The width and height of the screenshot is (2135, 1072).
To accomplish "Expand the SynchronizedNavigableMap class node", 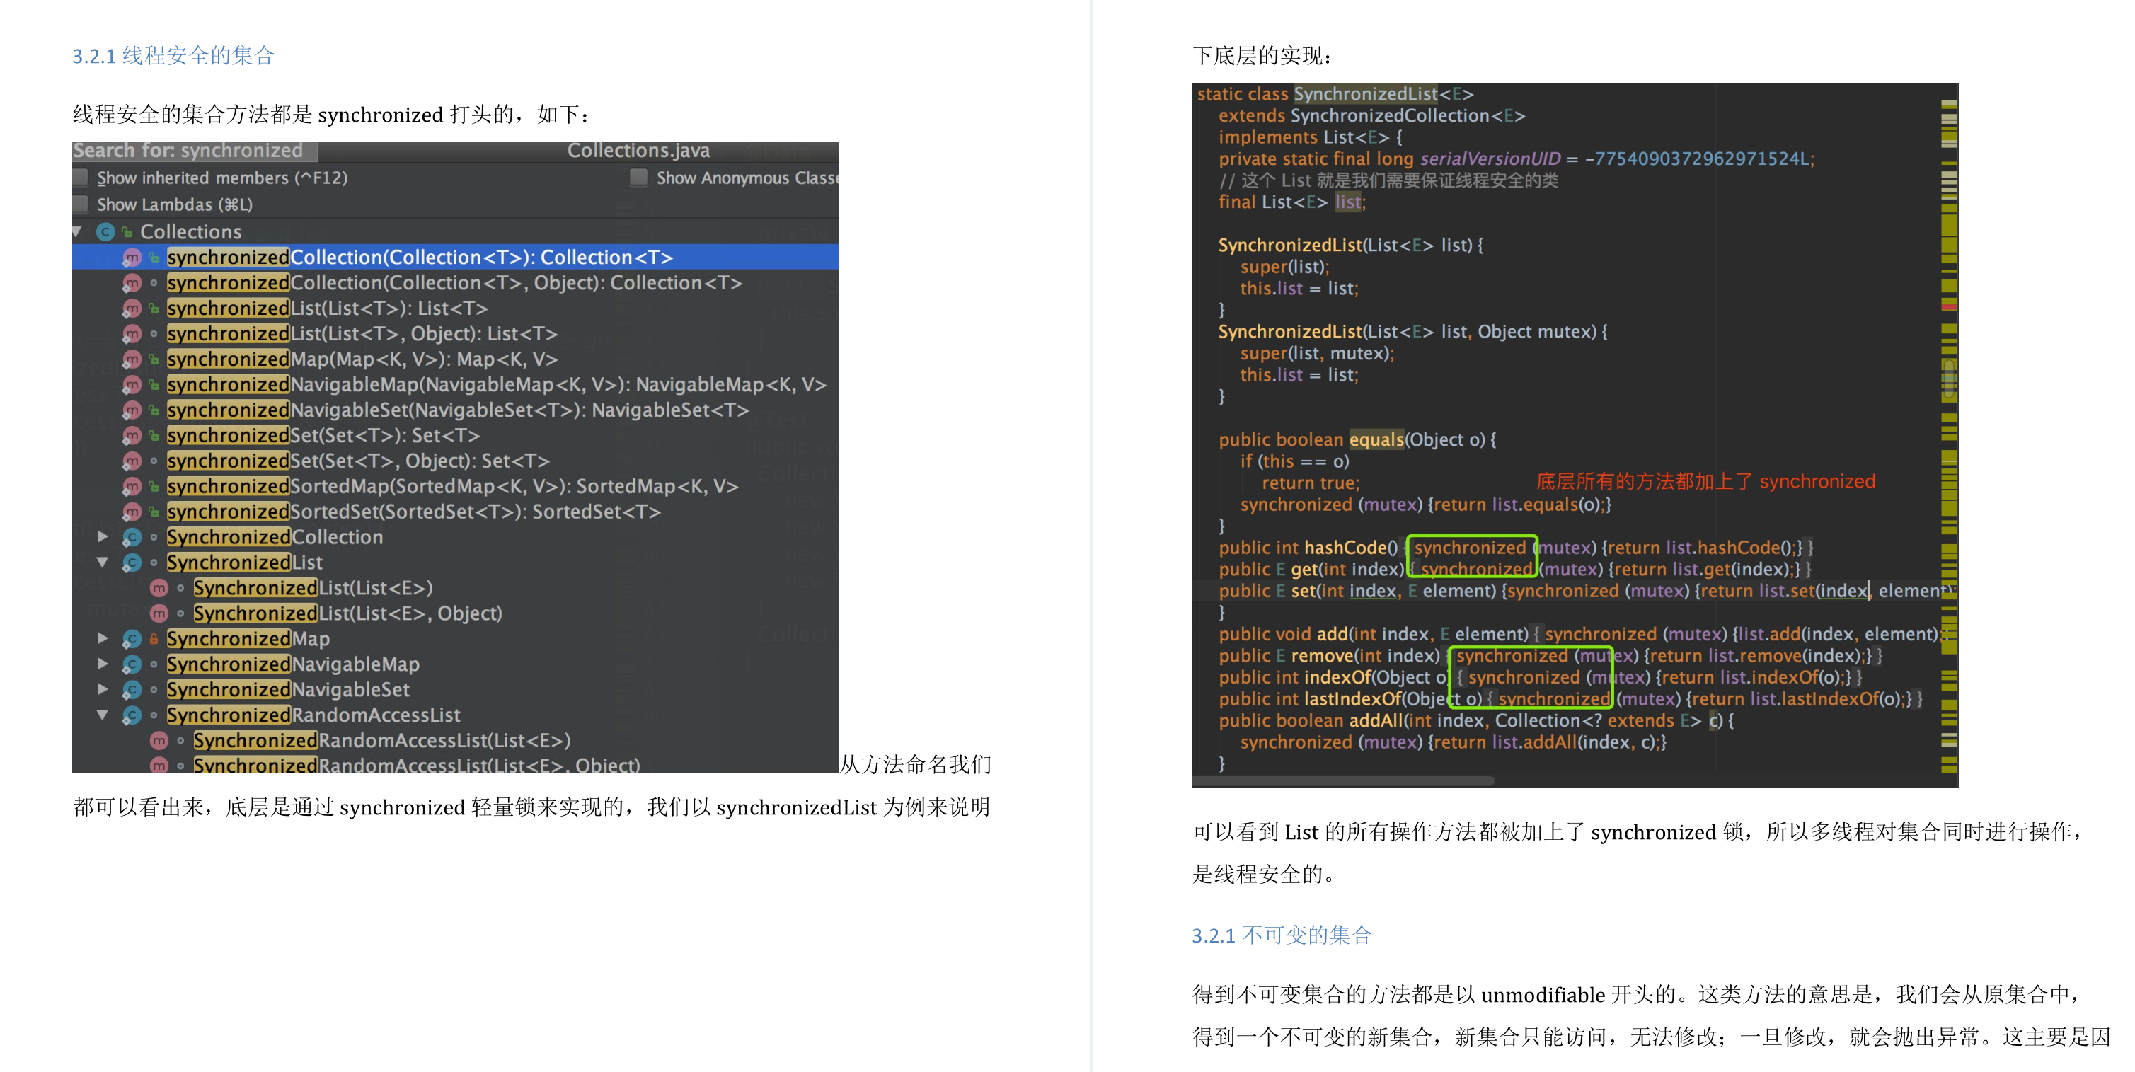I will click(103, 664).
